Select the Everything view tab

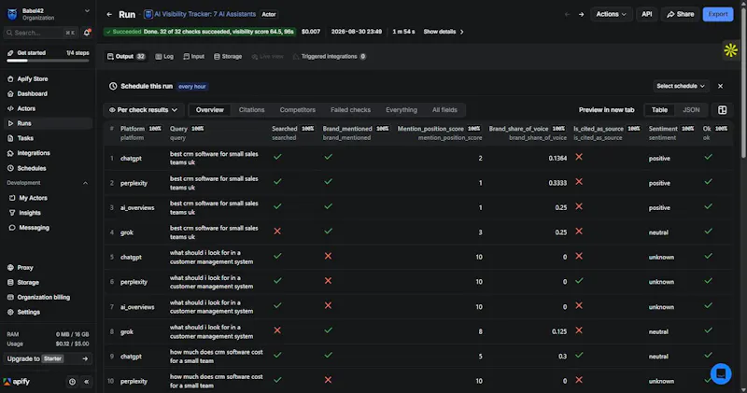coord(402,110)
